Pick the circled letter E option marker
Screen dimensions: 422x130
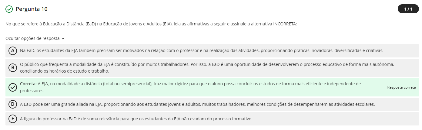pyautogui.click(x=12, y=119)
